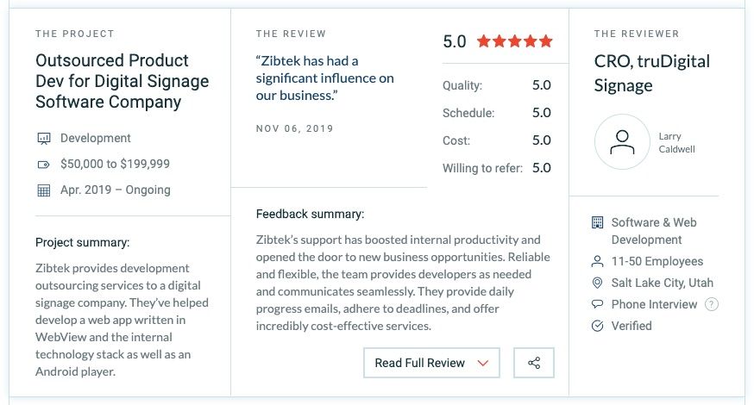Expand the Read Full Review button
This screenshot has height=405, width=754.
point(432,363)
